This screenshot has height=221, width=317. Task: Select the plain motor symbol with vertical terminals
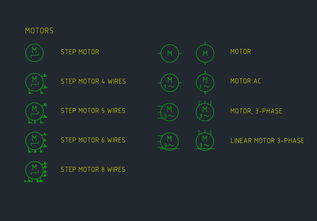205,54
